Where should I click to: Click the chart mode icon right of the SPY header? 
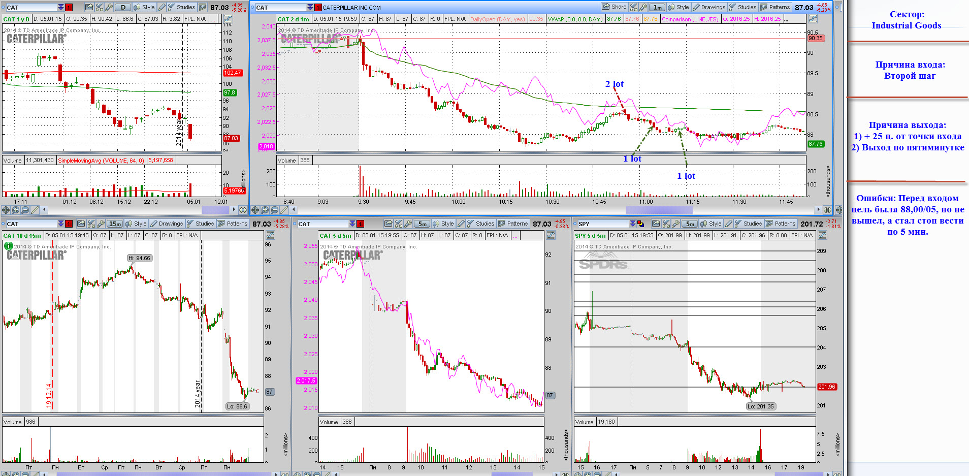click(822, 235)
